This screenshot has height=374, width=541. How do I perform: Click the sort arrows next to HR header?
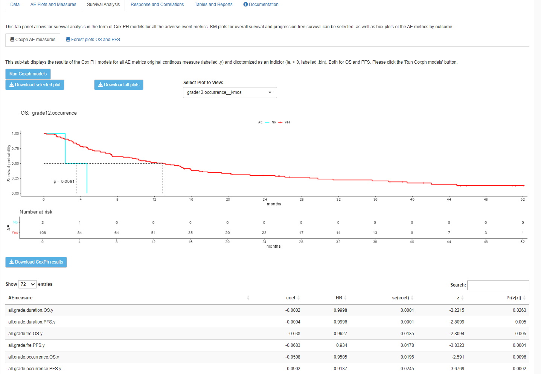click(346, 297)
